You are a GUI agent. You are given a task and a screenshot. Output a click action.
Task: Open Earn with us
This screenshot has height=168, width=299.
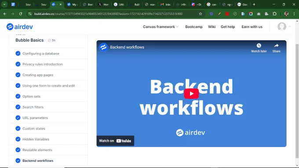click(252, 27)
